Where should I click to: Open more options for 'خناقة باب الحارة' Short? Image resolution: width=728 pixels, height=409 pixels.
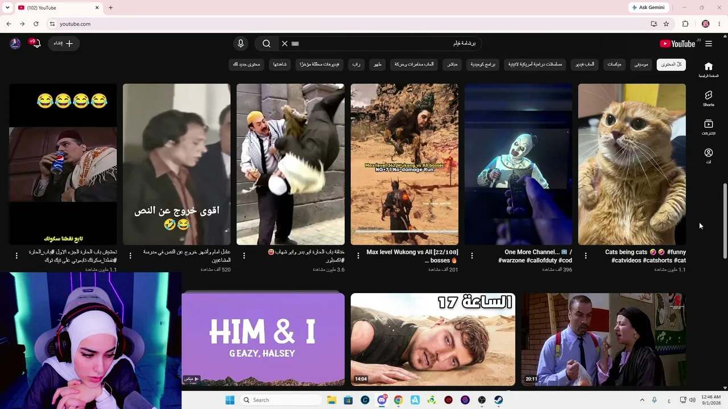[x=244, y=256]
